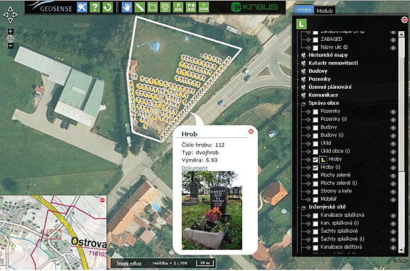The width and height of the screenshot is (410, 271).
Task: Switch to the Vrstvy tab
Action: point(304,10)
